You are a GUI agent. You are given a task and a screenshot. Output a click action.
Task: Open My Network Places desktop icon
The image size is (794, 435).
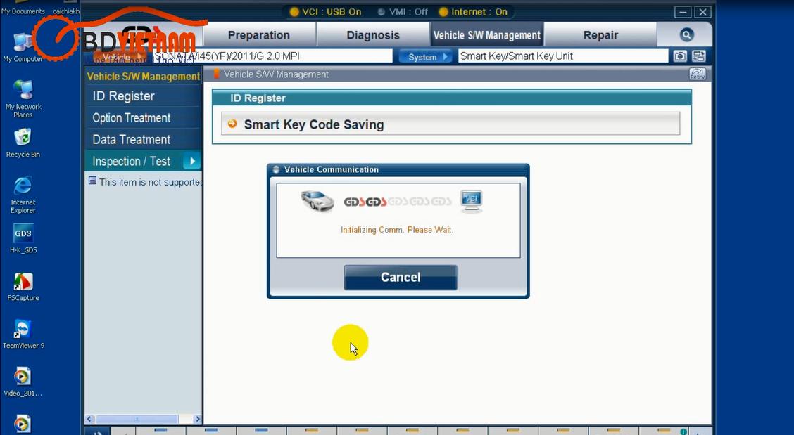(x=23, y=99)
